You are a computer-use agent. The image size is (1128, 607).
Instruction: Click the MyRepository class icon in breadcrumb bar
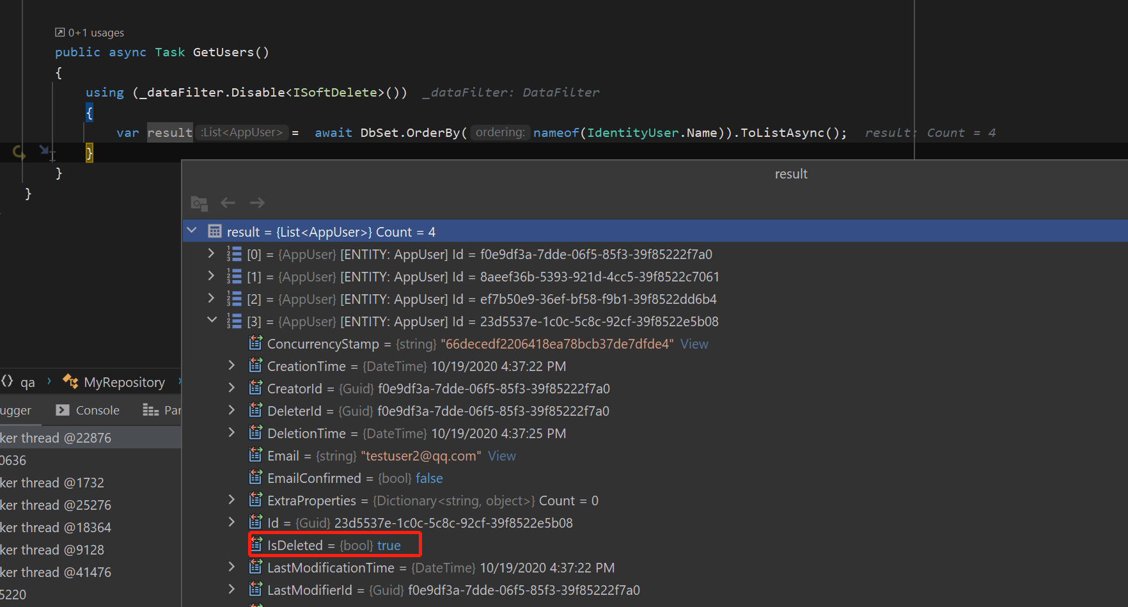[x=69, y=381]
